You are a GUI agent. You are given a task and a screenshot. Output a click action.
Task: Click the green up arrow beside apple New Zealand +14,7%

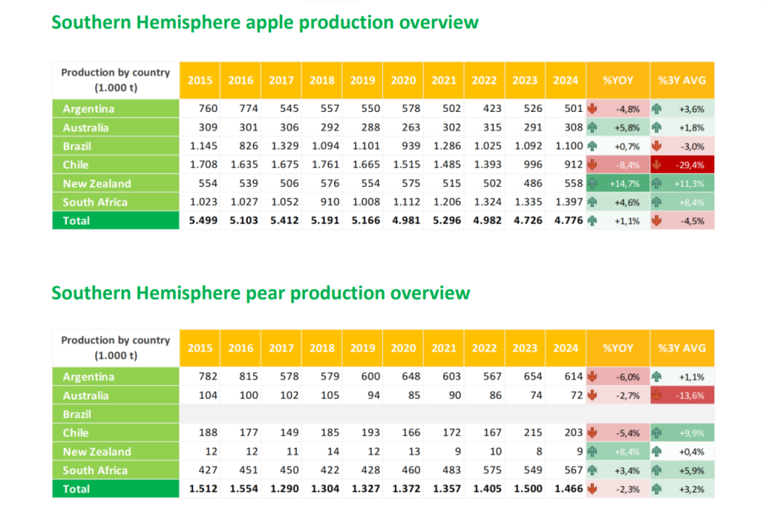pos(593,184)
